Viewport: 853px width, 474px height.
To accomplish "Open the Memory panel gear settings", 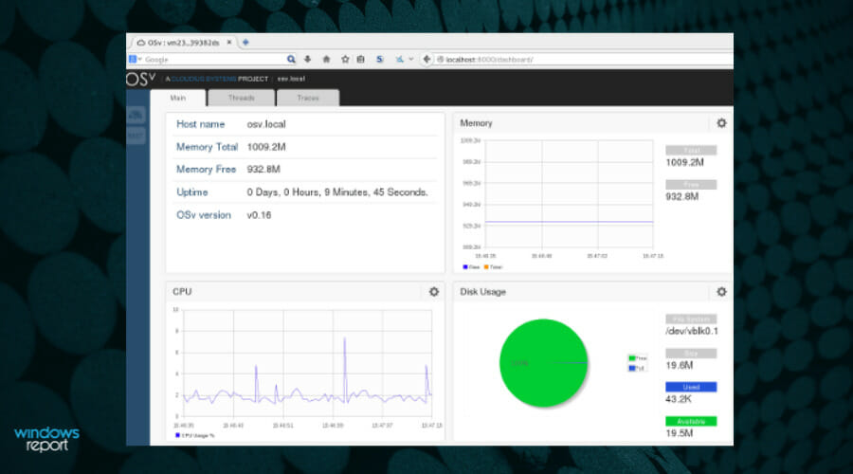I will tap(721, 123).
